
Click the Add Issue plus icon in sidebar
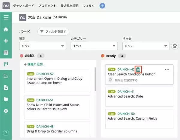click(x=6, y=41)
